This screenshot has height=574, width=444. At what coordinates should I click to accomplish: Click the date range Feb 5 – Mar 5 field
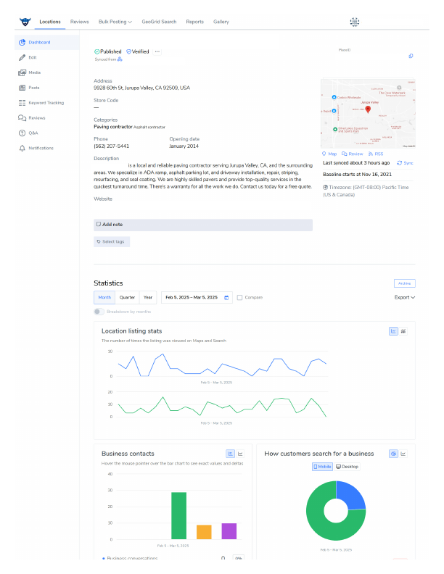[x=197, y=297]
